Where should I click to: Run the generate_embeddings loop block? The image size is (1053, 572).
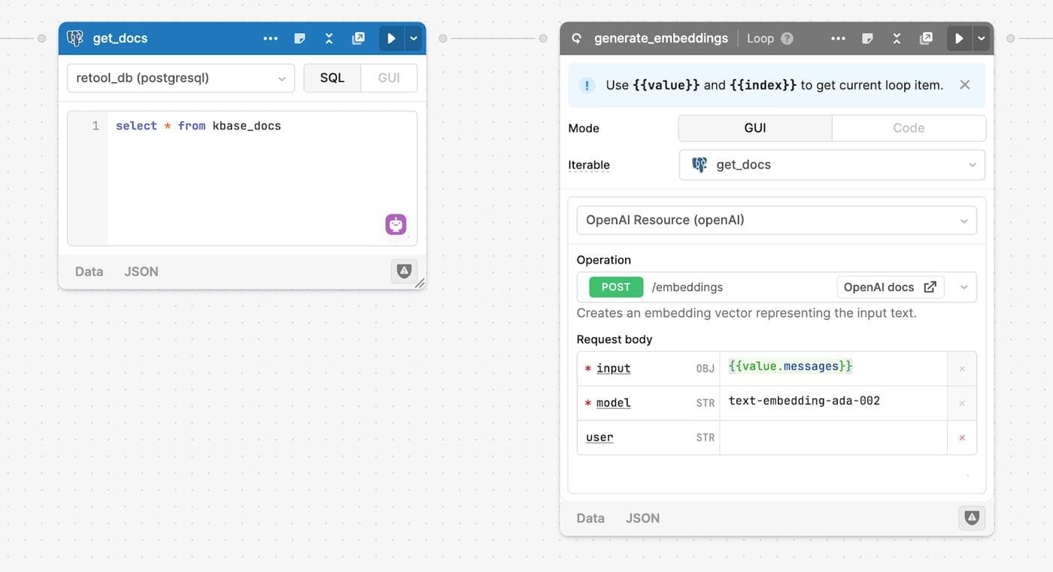point(958,38)
